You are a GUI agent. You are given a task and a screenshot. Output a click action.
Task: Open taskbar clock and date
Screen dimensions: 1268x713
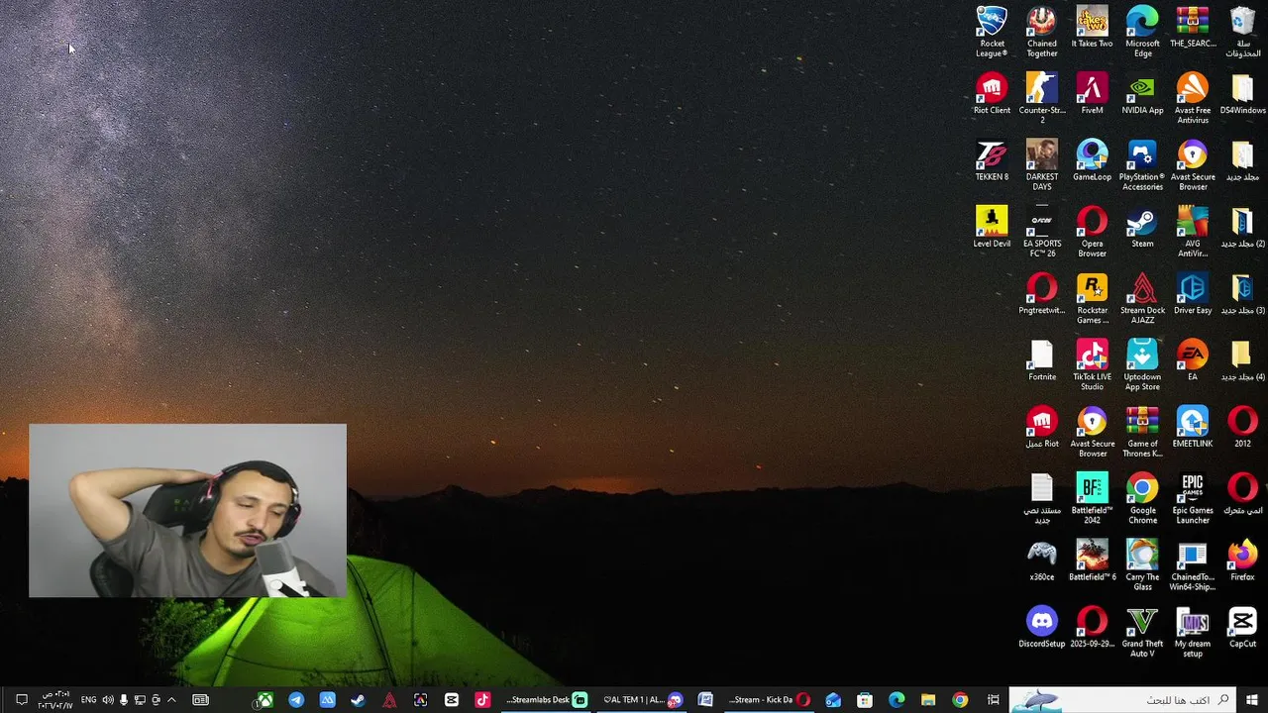tap(55, 700)
